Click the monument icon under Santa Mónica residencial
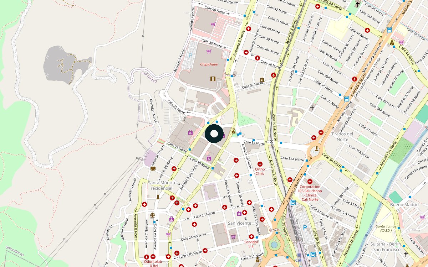Viewport: 428px width, 267px height. click(158, 197)
